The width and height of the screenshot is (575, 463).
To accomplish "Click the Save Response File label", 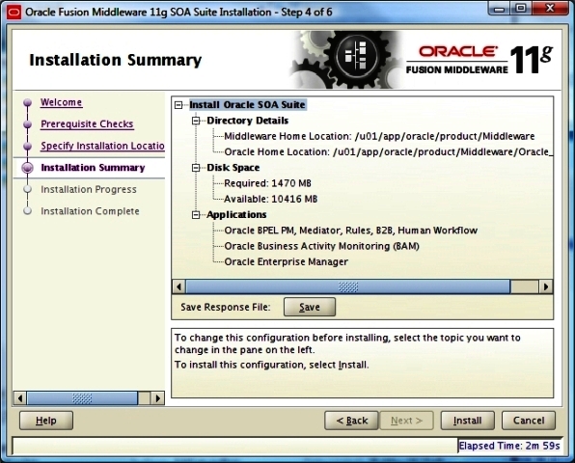I will (x=225, y=307).
